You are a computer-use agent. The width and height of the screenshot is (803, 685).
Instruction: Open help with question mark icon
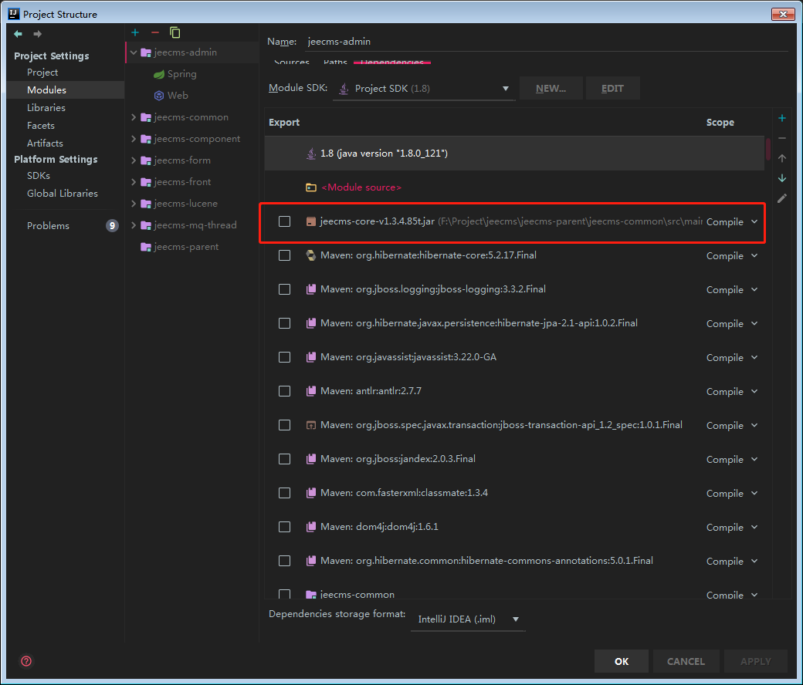[x=26, y=661]
